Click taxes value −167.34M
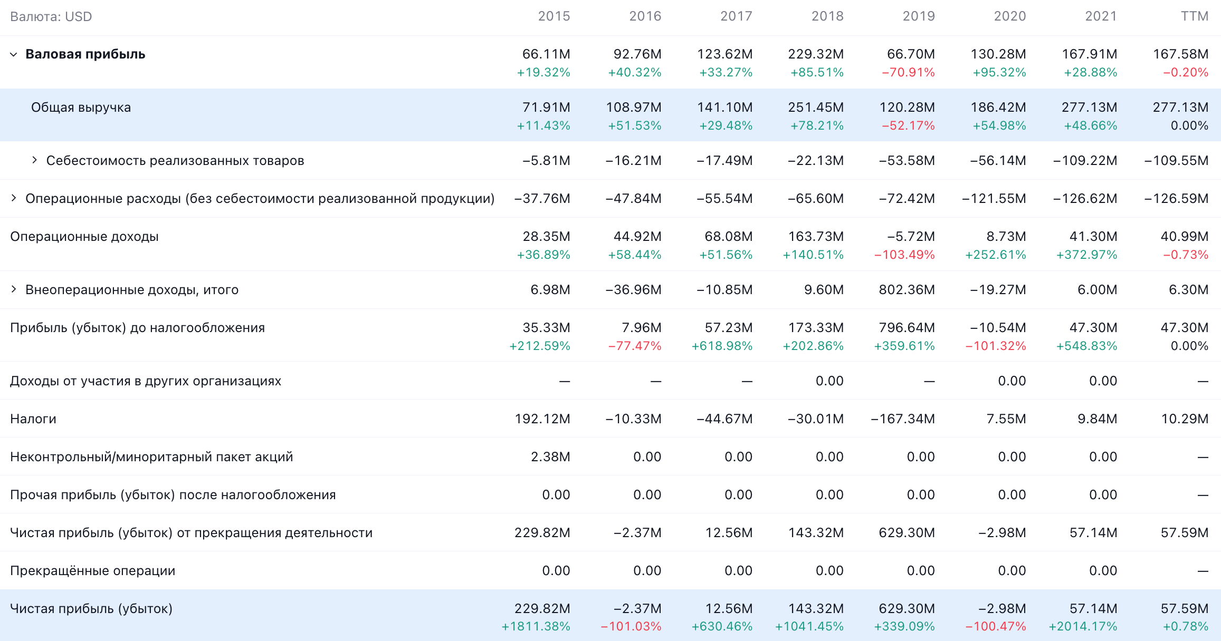 click(903, 419)
